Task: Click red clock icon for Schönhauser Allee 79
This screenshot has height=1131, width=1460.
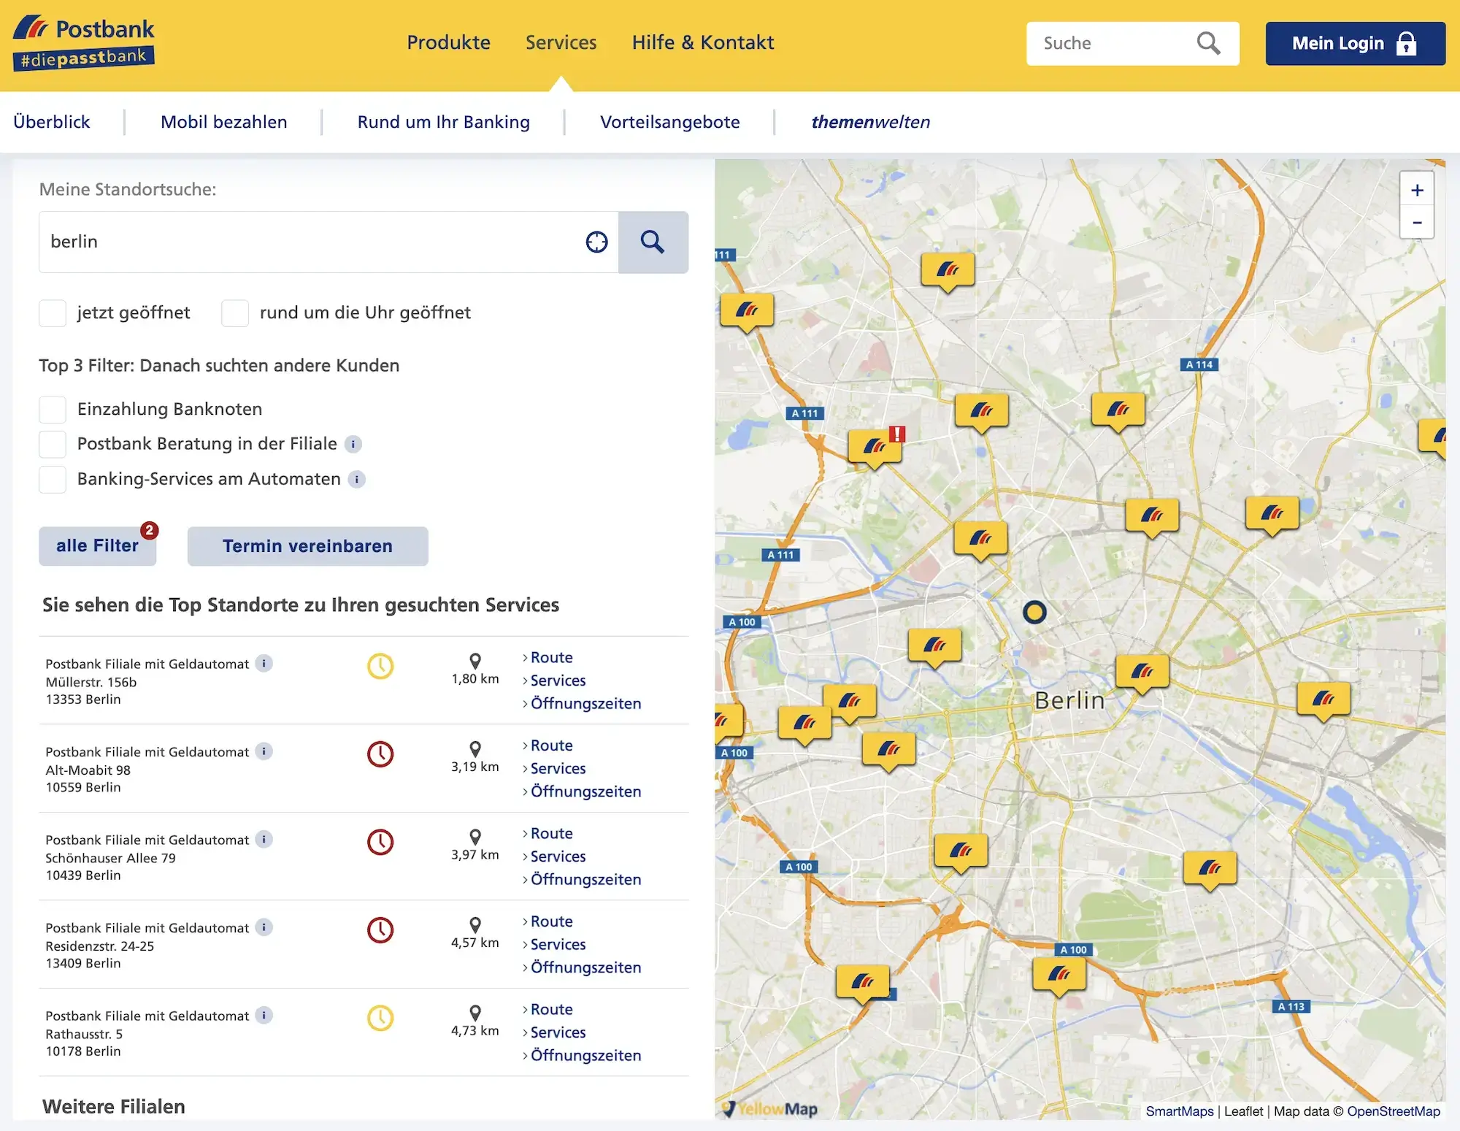Action: (x=380, y=842)
